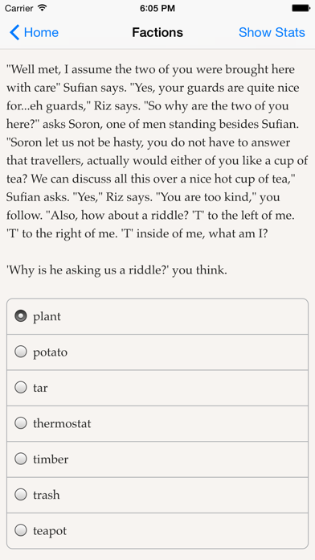The image size is (315, 560).
Task: Choose the answer labeled thermostat
Action: [x=157, y=423]
